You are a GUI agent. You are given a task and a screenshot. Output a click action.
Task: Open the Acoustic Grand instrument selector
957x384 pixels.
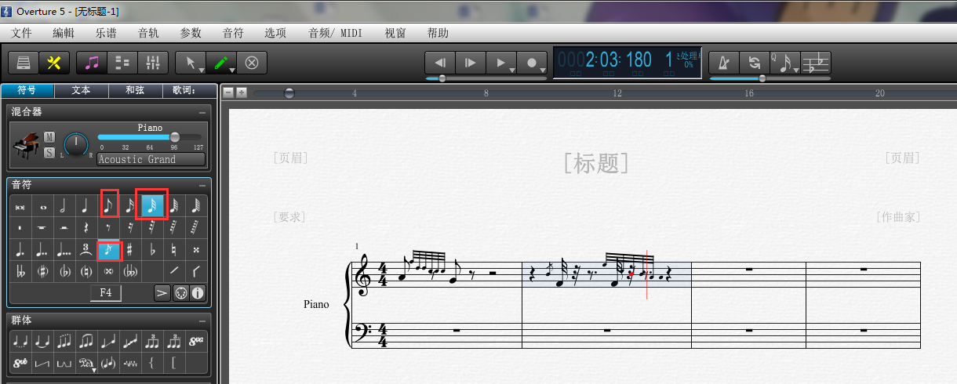tap(151, 159)
